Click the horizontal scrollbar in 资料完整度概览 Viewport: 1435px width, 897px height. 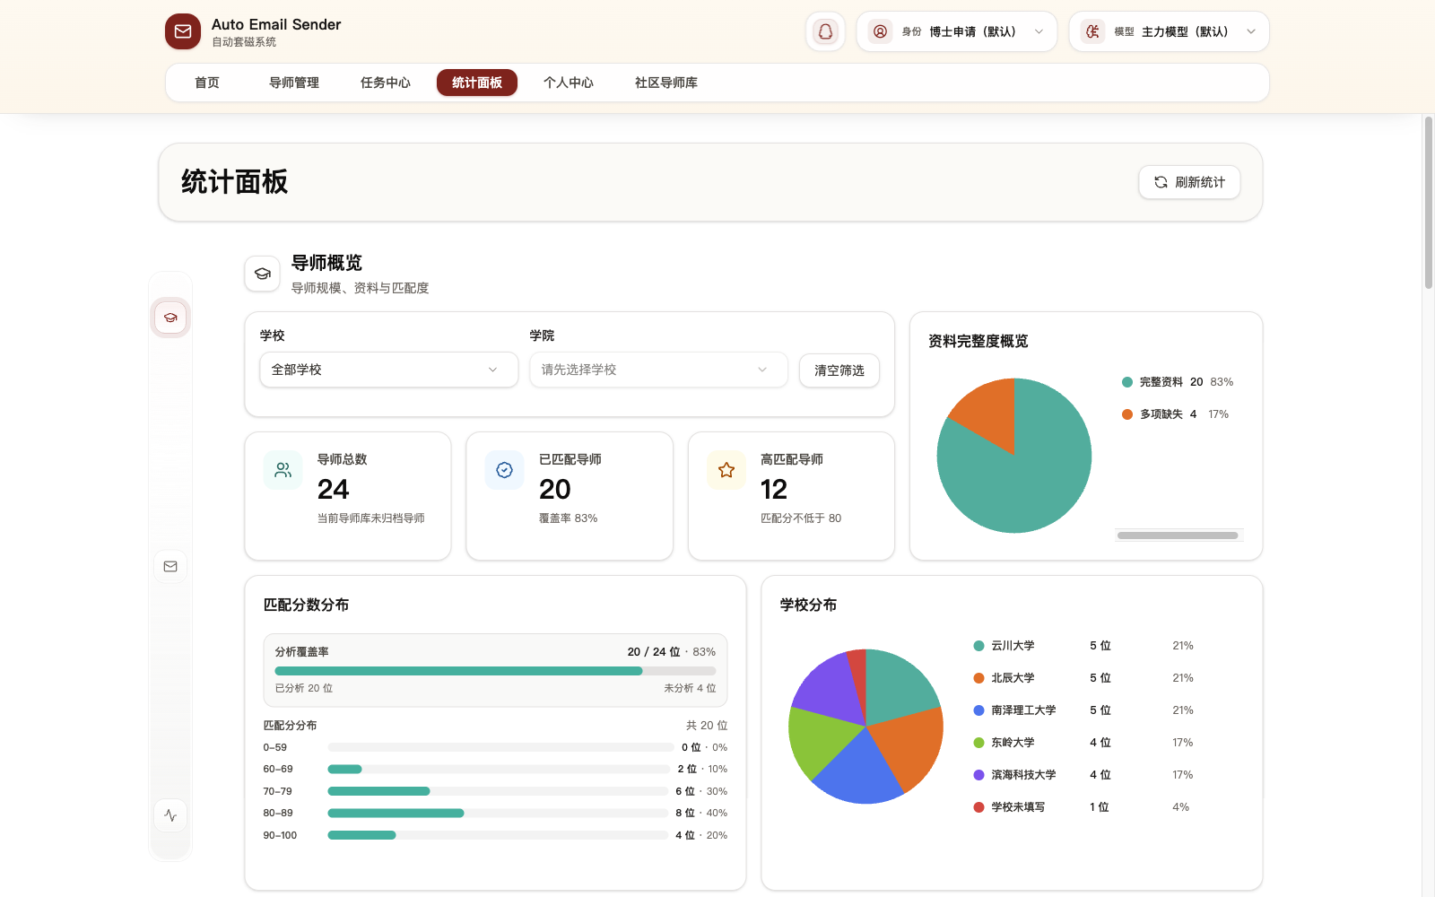1178,536
